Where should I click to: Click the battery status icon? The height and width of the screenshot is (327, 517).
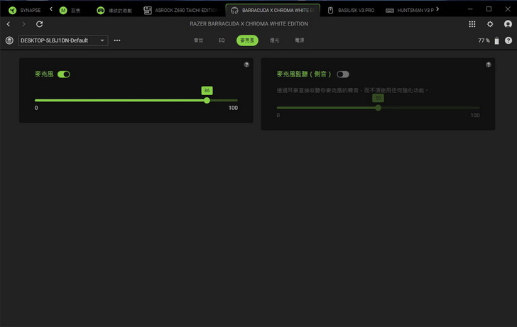[497, 41]
